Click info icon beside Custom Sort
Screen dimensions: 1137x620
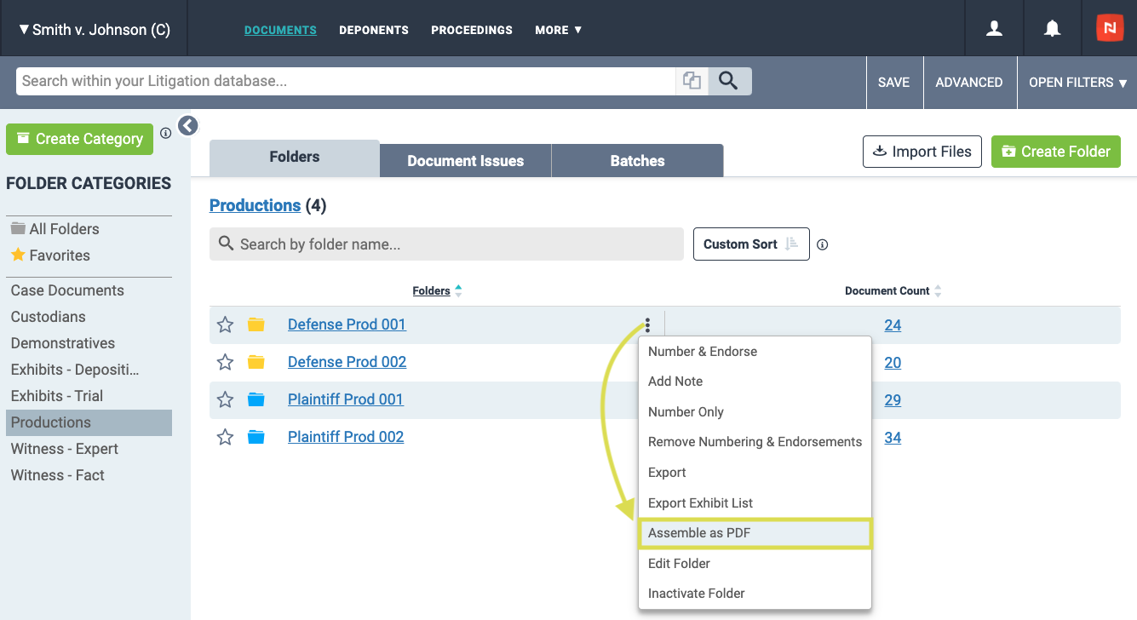tap(823, 244)
